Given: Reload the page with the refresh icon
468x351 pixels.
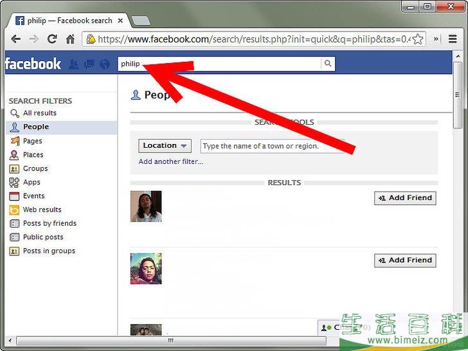Looking at the screenshot, I should (x=52, y=39).
